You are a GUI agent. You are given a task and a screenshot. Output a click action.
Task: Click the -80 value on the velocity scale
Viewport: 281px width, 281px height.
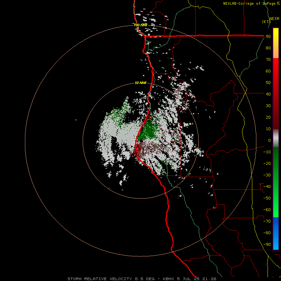tap(267, 233)
